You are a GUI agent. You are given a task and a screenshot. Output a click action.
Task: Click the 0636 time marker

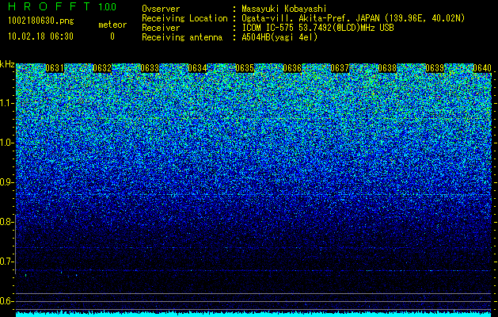[292, 68]
